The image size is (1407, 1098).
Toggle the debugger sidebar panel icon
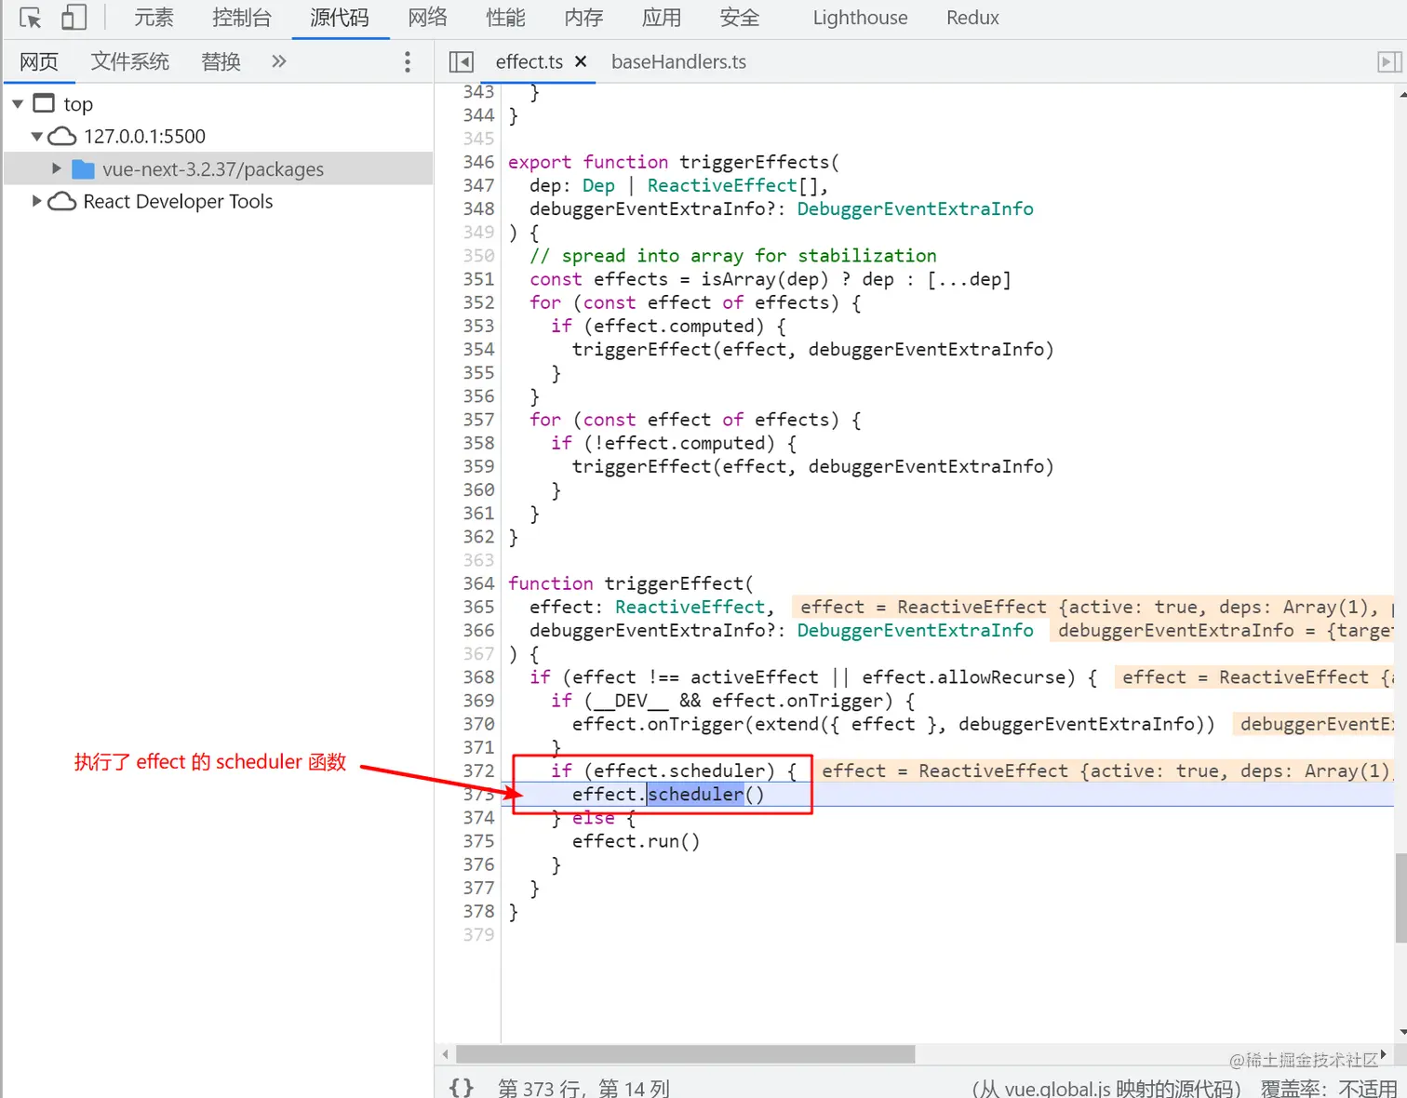coord(1389,62)
